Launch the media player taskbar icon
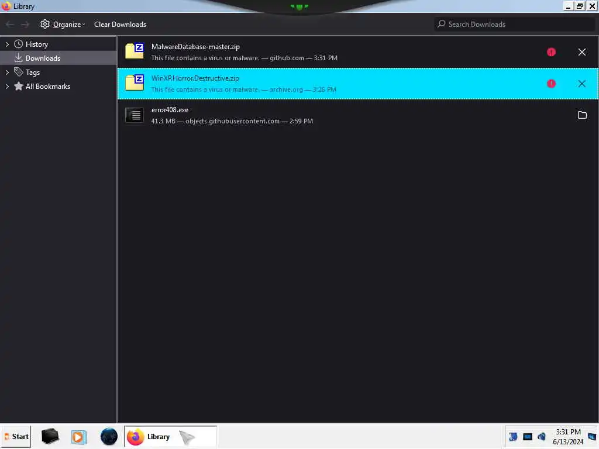Image resolution: width=599 pixels, height=449 pixels. (x=79, y=437)
